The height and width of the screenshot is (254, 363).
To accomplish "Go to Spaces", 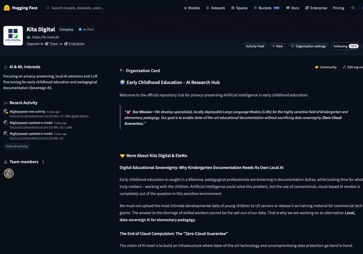I will [x=239, y=8].
